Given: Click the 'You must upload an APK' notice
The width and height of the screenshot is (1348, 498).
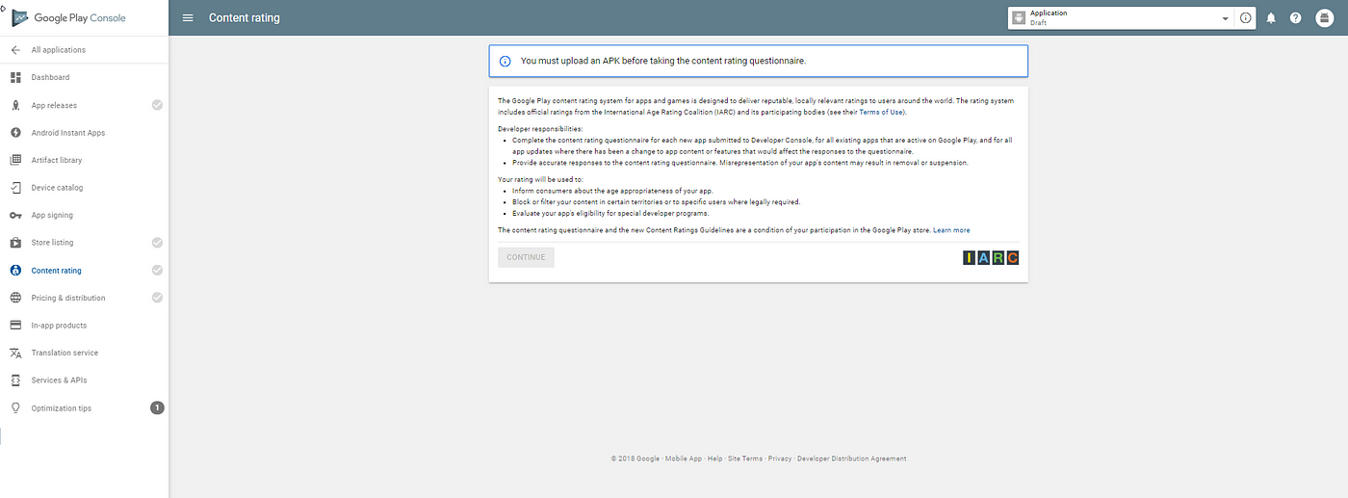Looking at the screenshot, I should (x=759, y=61).
